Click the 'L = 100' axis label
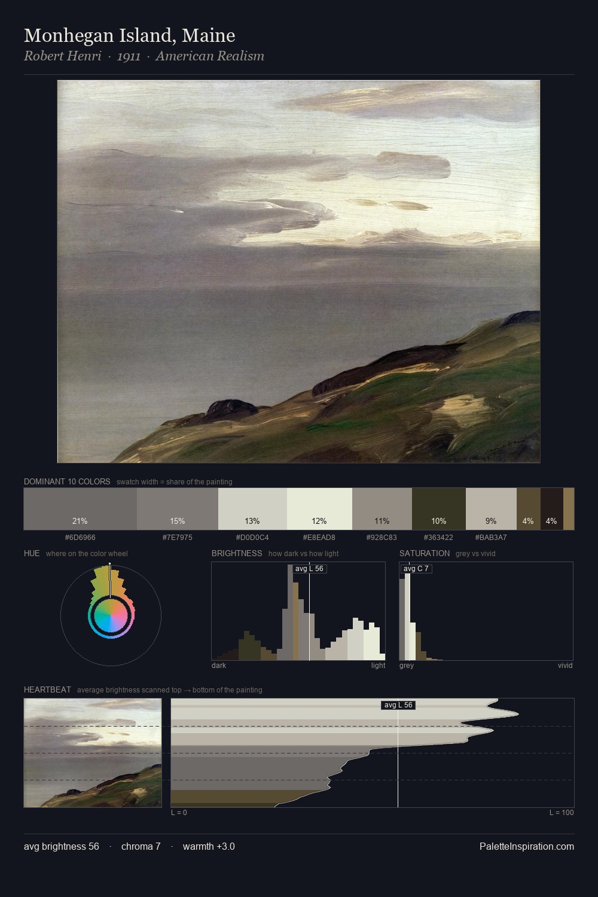 click(562, 812)
